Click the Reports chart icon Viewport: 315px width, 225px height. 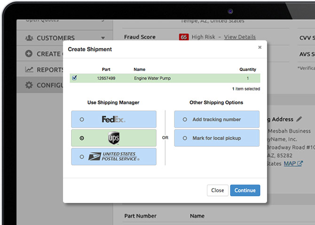pos(29,69)
